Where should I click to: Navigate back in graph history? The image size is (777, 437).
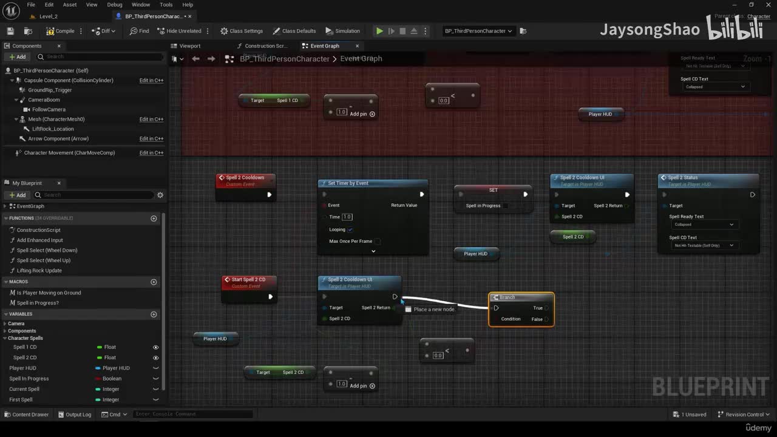tap(195, 59)
